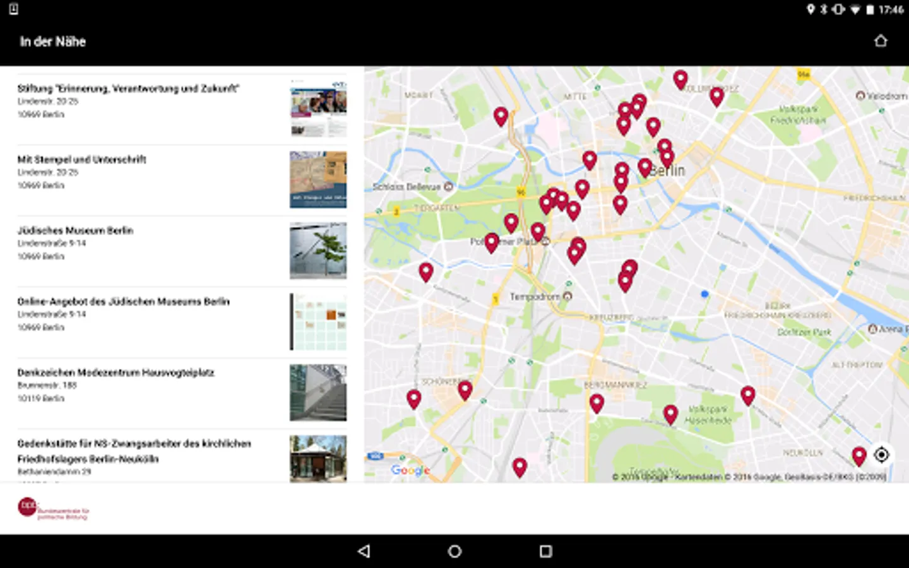Select the blue current-location dot on the map
The height and width of the screenshot is (568, 909).
point(704,294)
